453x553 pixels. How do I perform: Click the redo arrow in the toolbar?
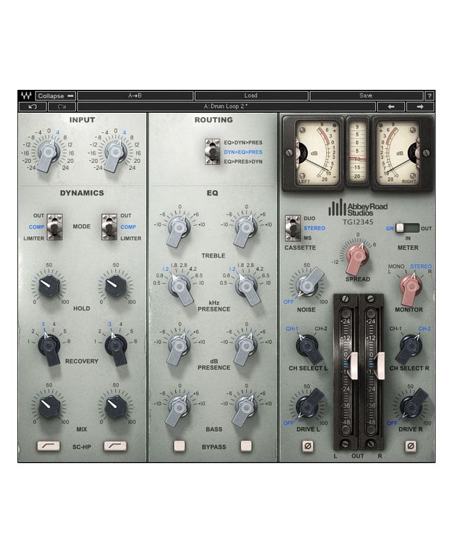click(62, 107)
